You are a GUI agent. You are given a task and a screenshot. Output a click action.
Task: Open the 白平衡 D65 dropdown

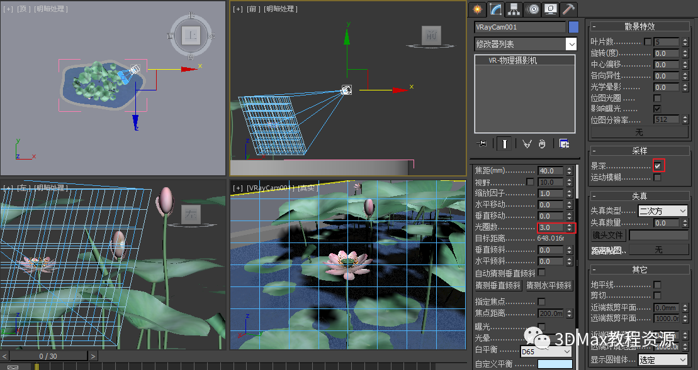pos(546,352)
